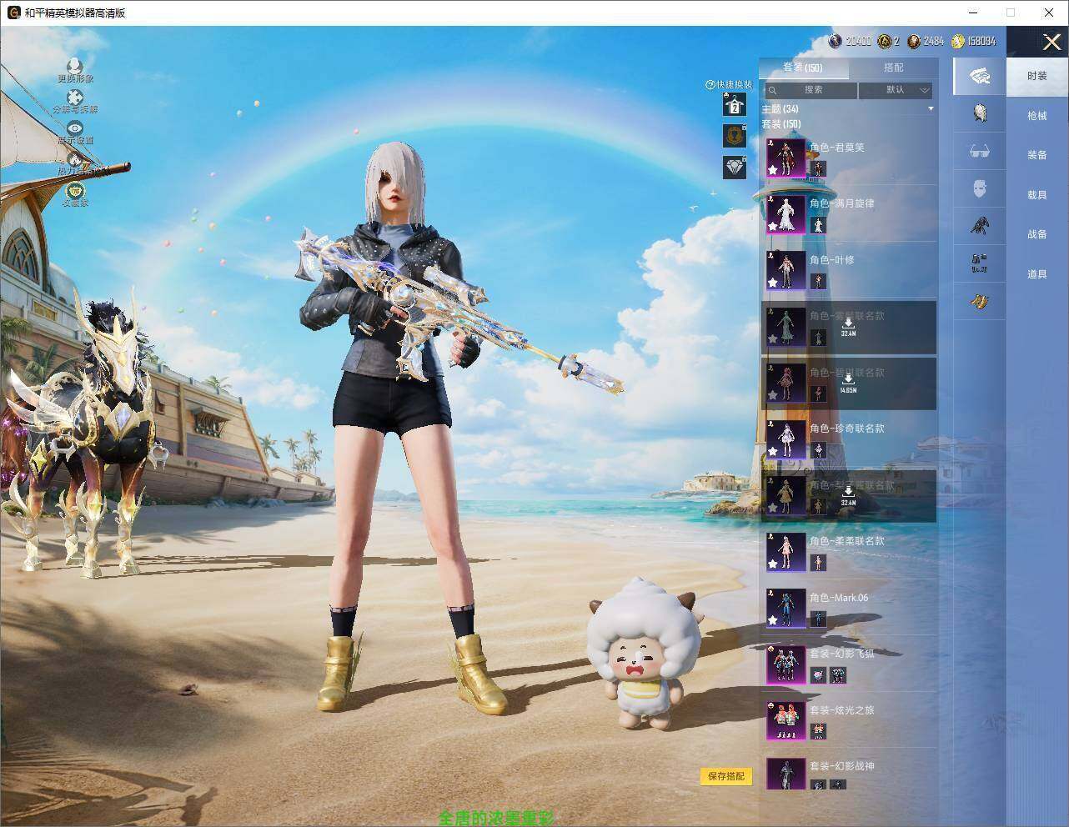The image size is (1069, 827).
Task: Select the 套装-炫光之旅 outfit thumbnail
Action: coord(785,721)
